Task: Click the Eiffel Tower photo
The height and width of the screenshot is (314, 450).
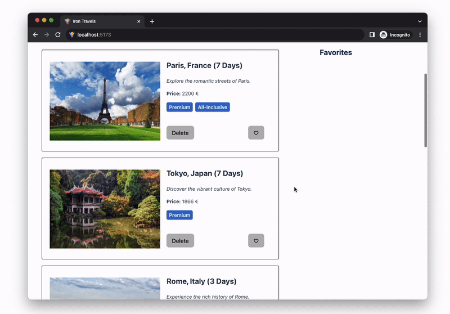Action: [x=105, y=101]
